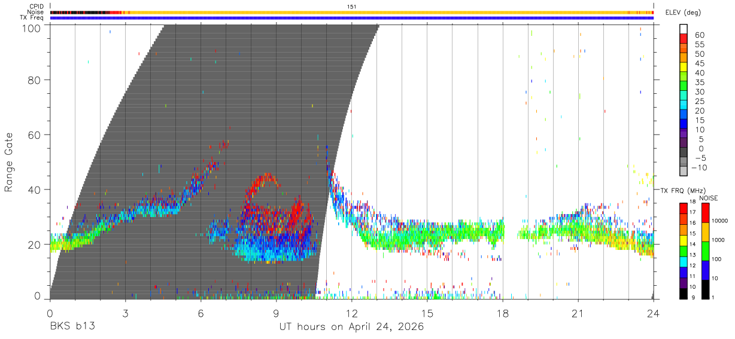Image resolution: width=735 pixels, height=339 pixels.
Task: Click the '55' value in ELEV legend
Action: pyautogui.click(x=699, y=44)
